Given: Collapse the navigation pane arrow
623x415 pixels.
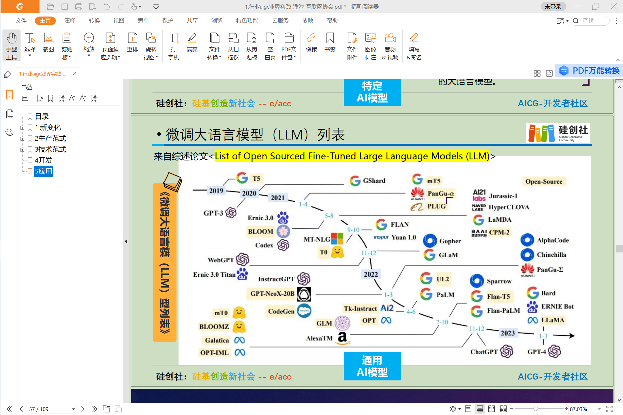Looking at the screenshot, I should [x=126, y=241].
